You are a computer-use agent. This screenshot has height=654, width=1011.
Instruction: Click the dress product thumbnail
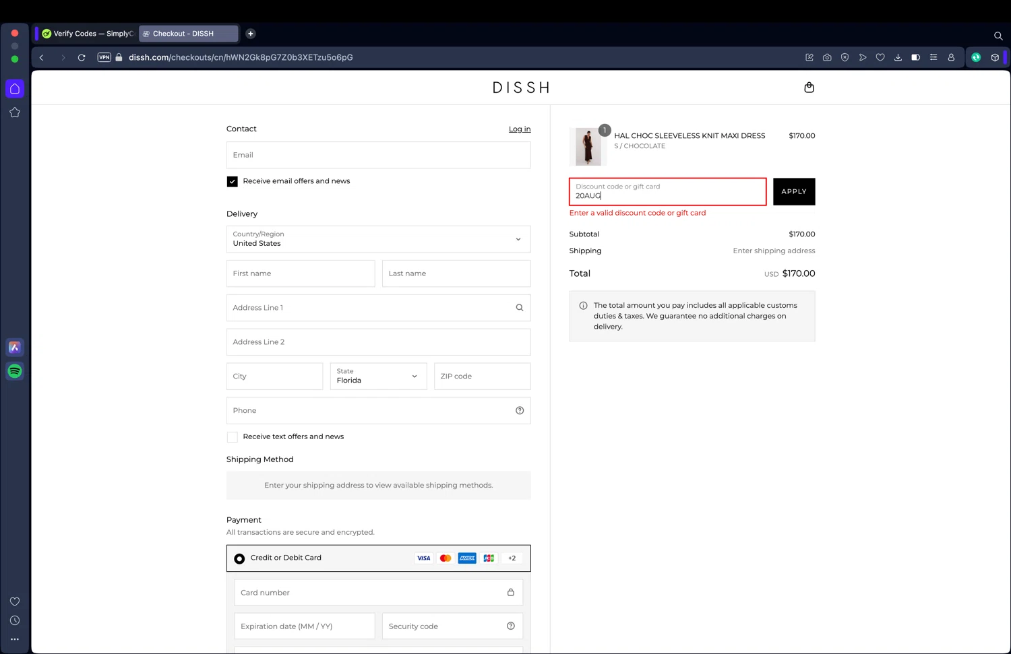[588, 147]
